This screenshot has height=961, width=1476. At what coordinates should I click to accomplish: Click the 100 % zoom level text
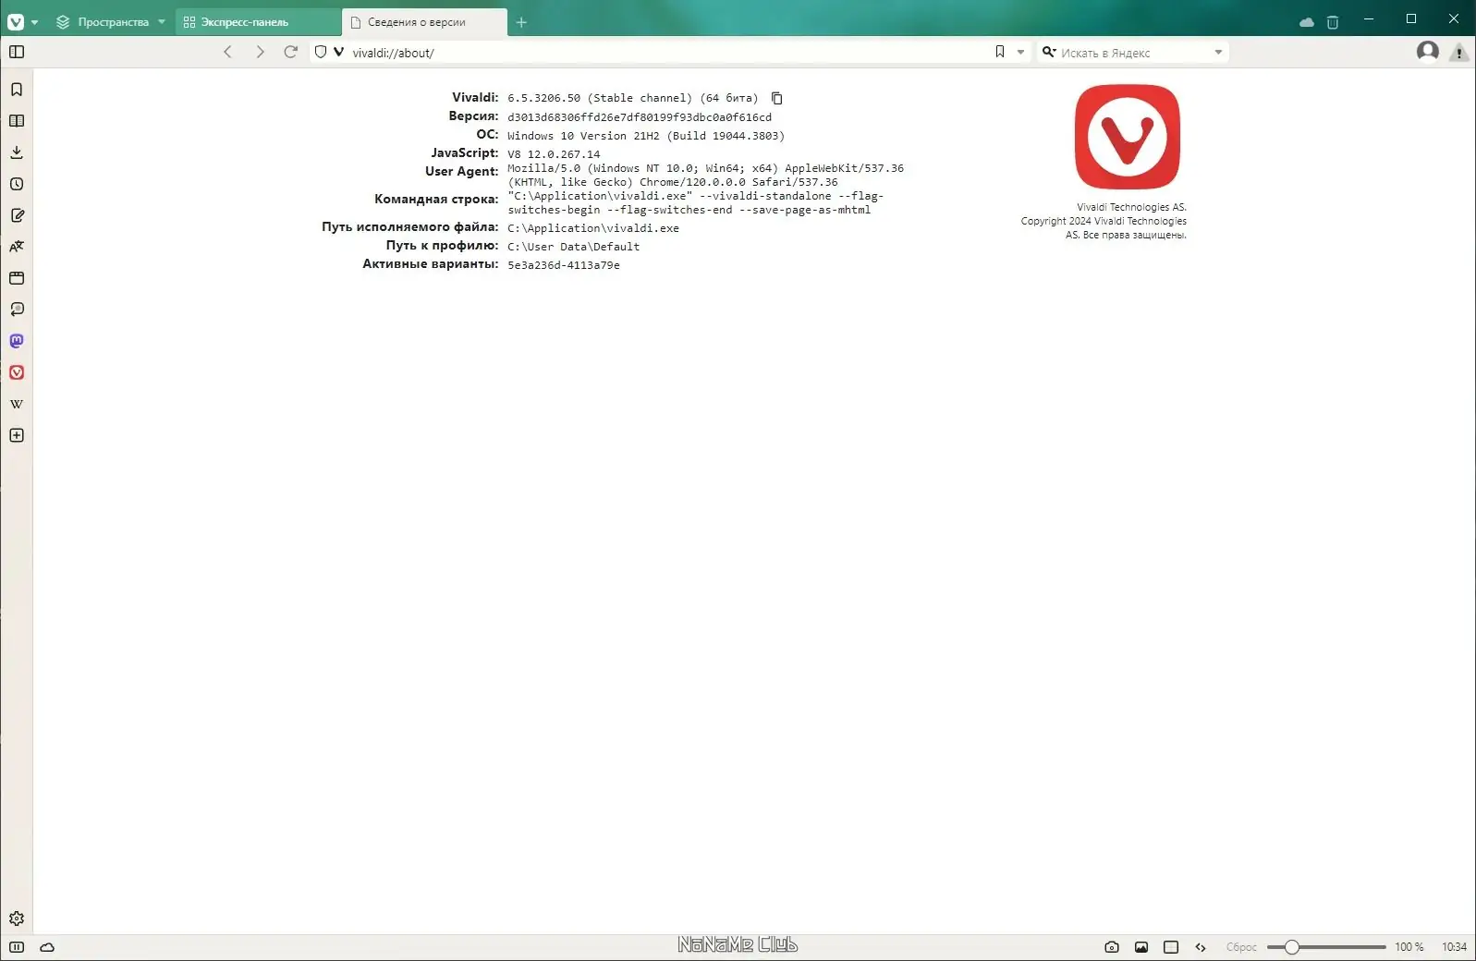(x=1409, y=947)
